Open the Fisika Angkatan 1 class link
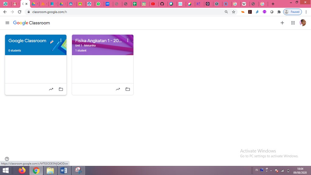The image size is (311, 175). pos(99,41)
